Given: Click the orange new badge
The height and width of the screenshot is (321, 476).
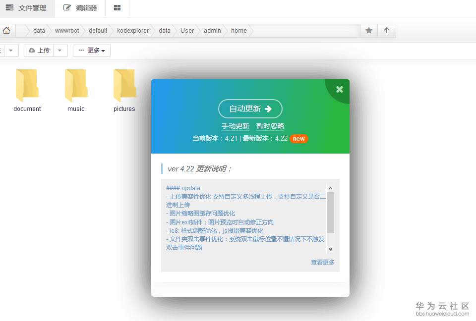Looking at the screenshot, I should (299, 139).
